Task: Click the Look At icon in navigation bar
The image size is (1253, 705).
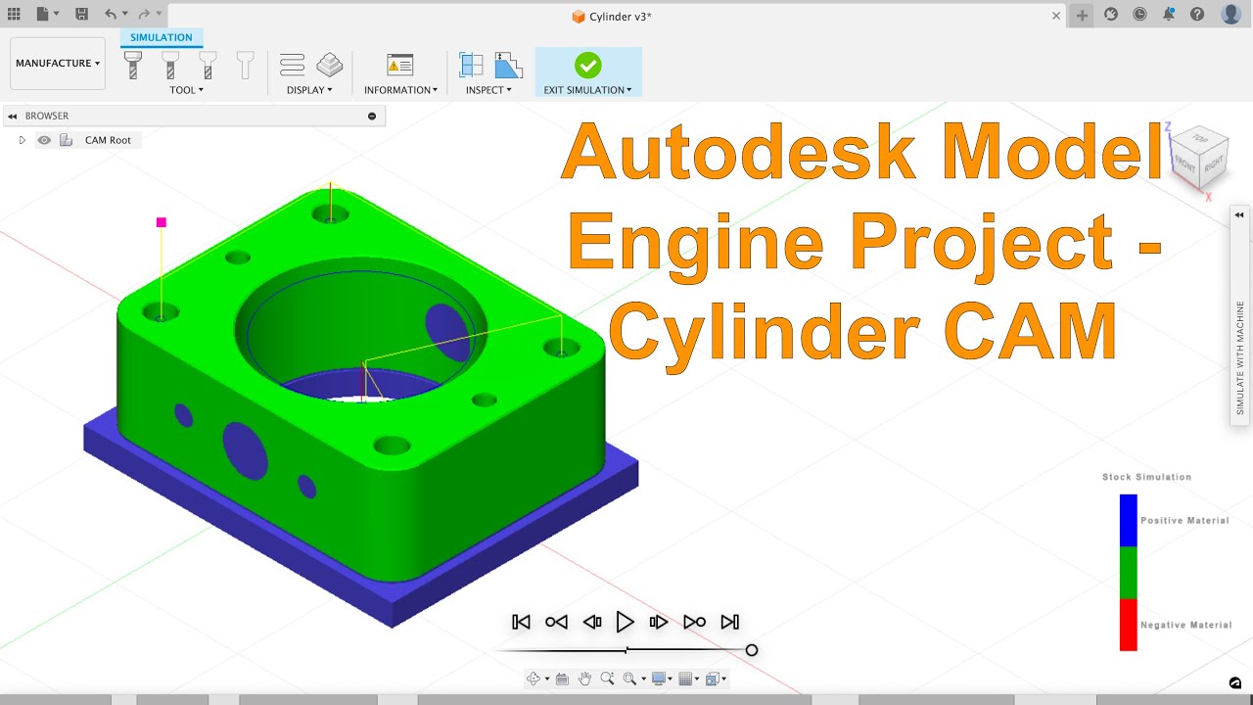Action: click(x=562, y=679)
